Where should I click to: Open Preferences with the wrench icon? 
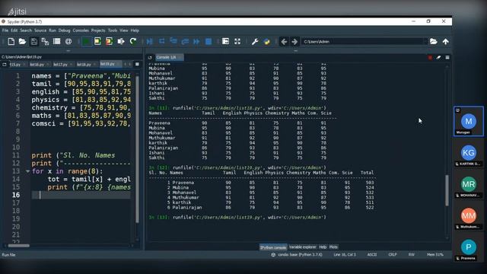[255, 41]
